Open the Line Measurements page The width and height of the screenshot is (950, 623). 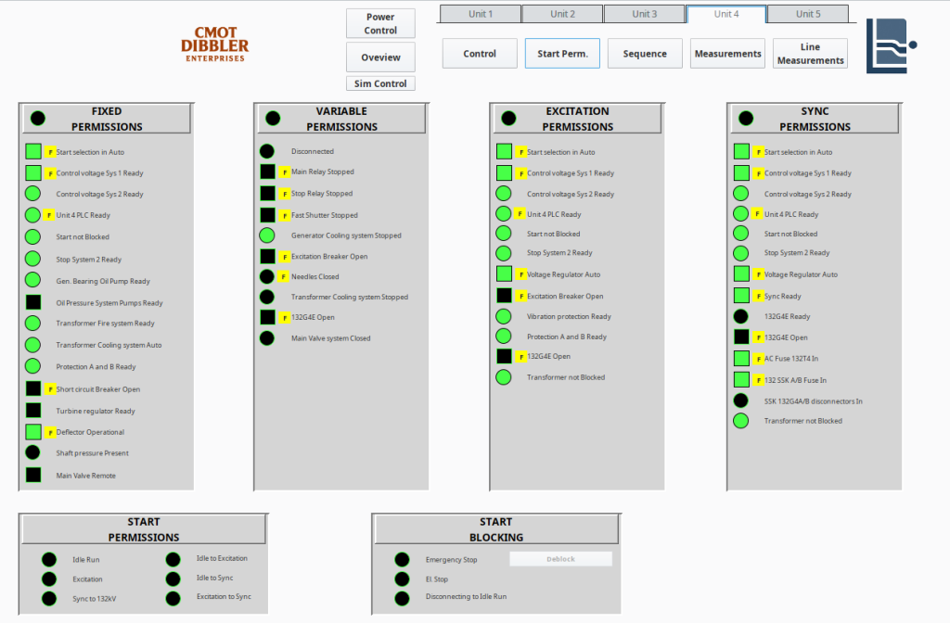tap(810, 54)
